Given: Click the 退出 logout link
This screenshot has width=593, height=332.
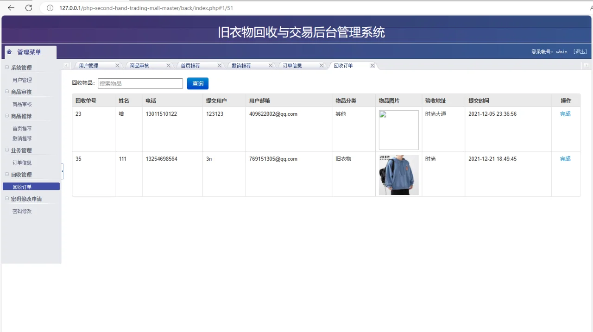Looking at the screenshot, I should point(580,52).
